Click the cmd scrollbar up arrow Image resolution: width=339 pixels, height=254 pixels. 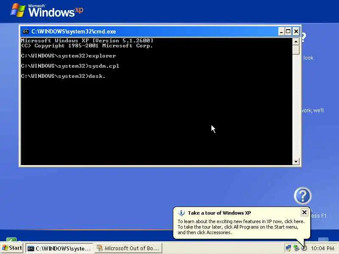point(296,41)
